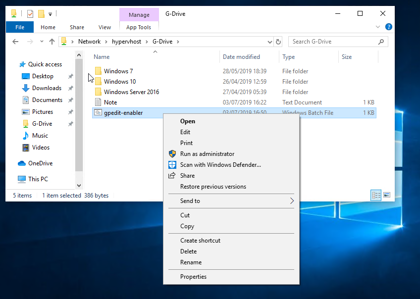
Task: Switch to the Home ribbon tab
Action: click(x=48, y=27)
